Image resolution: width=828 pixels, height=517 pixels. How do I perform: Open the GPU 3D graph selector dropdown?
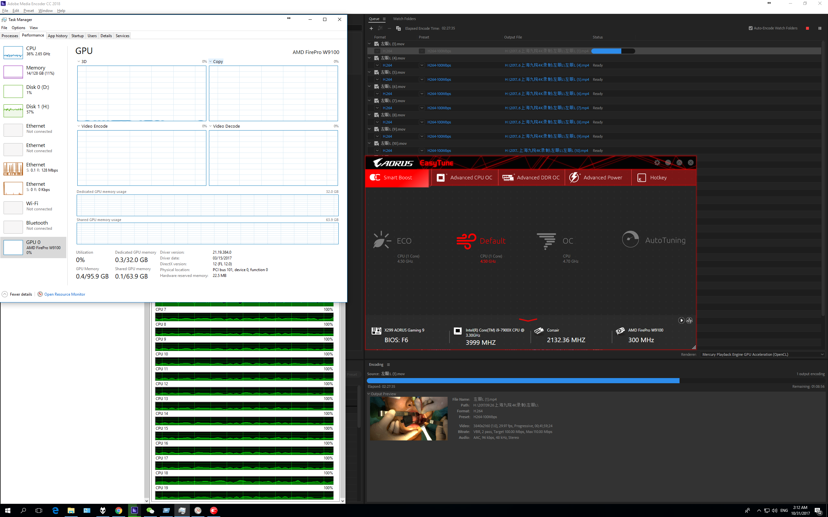(x=79, y=61)
